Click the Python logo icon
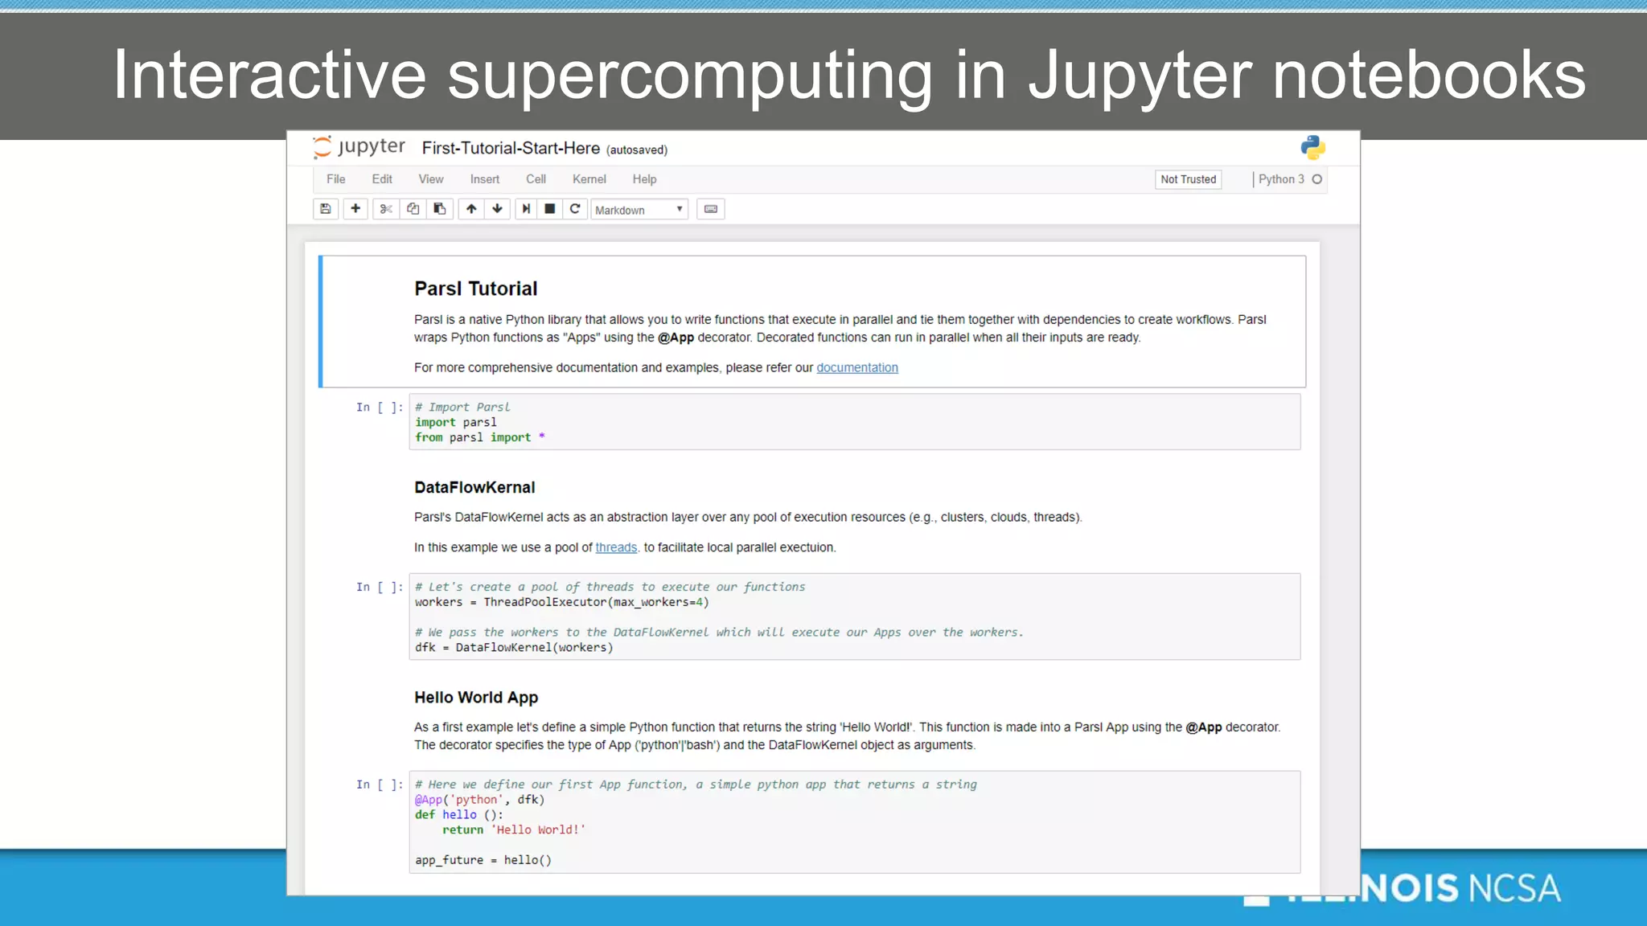The height and width of the screenshot is (926, 1647). point(1312,147)
